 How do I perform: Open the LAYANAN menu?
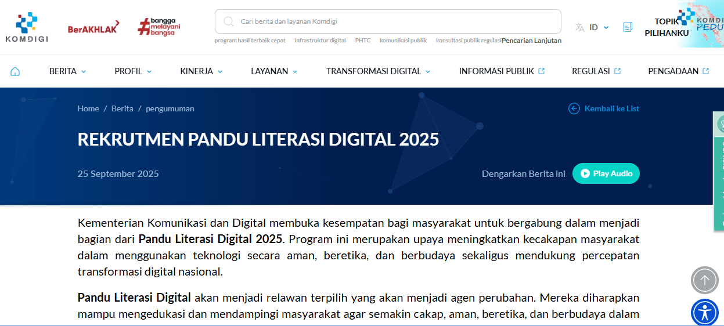(274, 71)
